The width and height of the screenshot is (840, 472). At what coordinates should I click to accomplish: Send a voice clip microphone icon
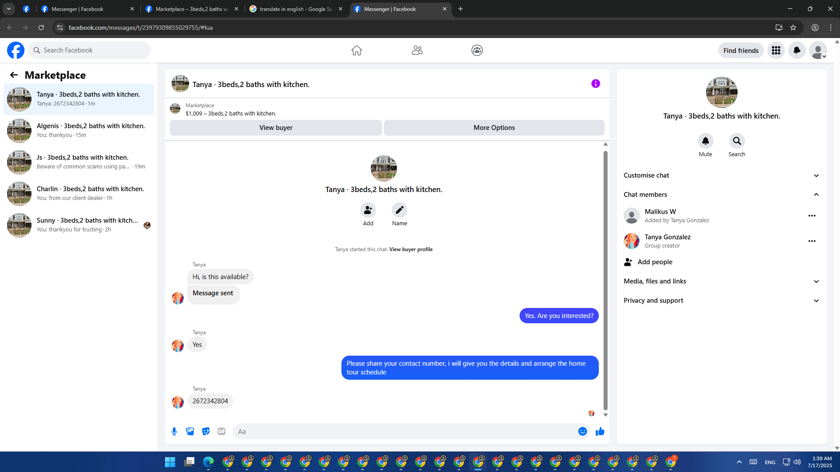(x=174, y=431)
